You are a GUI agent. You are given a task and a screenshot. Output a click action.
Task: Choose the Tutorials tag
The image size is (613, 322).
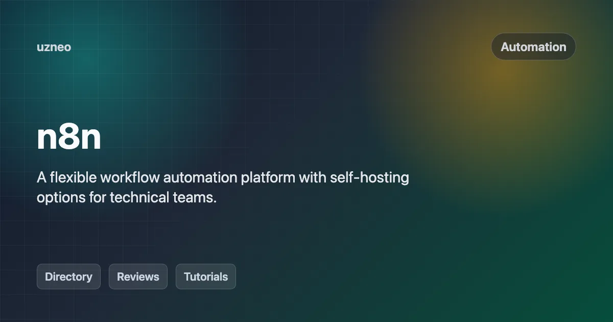[x=206, y=277]
